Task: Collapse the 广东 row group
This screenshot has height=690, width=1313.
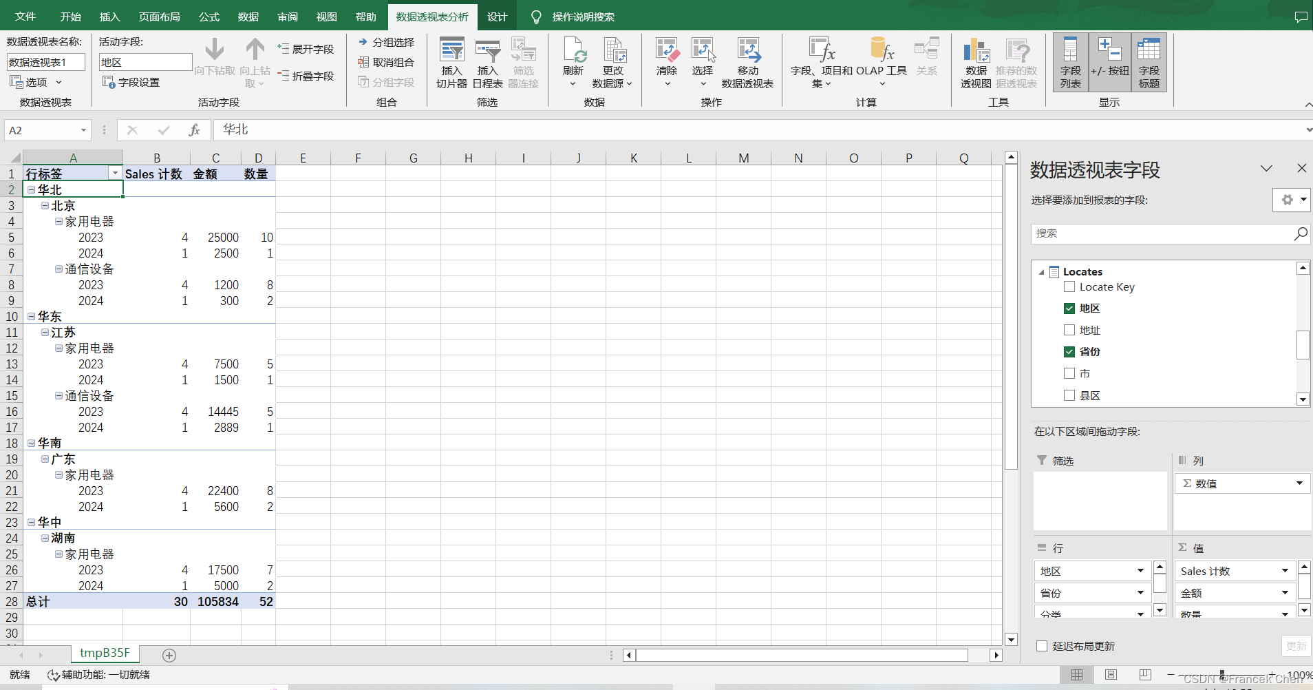Action: coord(45,459)
